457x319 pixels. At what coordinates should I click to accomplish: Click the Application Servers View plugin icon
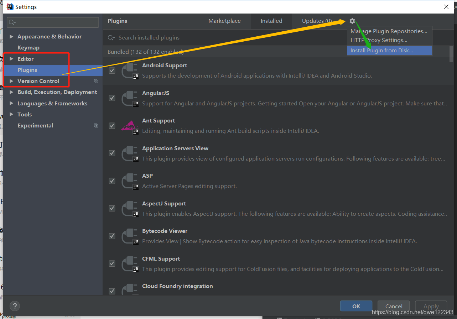pyautogui.click(x=130, y=153)
